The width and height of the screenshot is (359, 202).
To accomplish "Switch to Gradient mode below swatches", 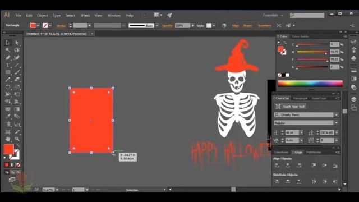I will pyautogui.click(x=12, y=164).
